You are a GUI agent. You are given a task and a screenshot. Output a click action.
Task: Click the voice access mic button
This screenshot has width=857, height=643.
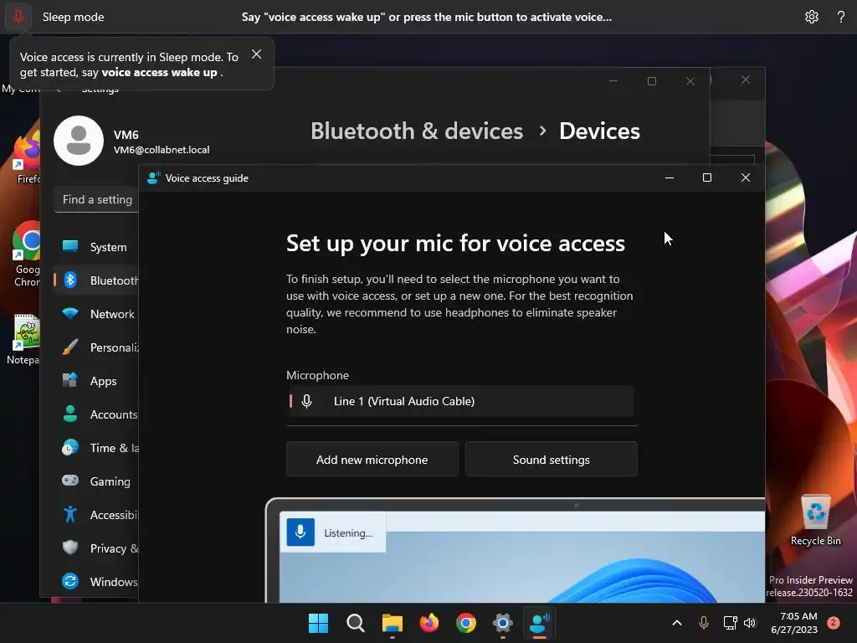click(x=18, y=17)
